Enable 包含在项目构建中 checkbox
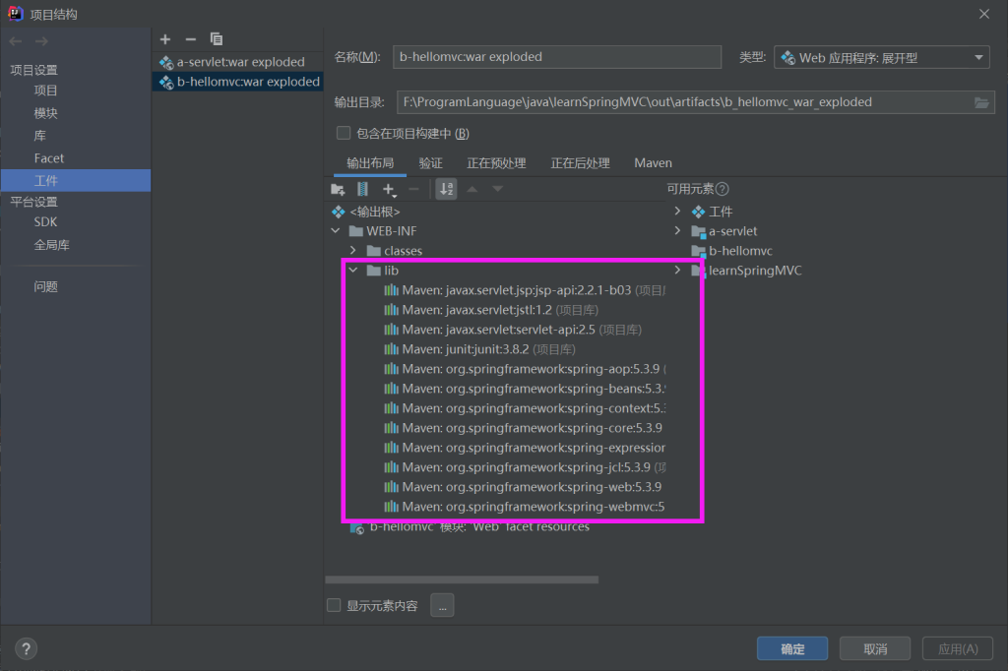 coord(344,133)
